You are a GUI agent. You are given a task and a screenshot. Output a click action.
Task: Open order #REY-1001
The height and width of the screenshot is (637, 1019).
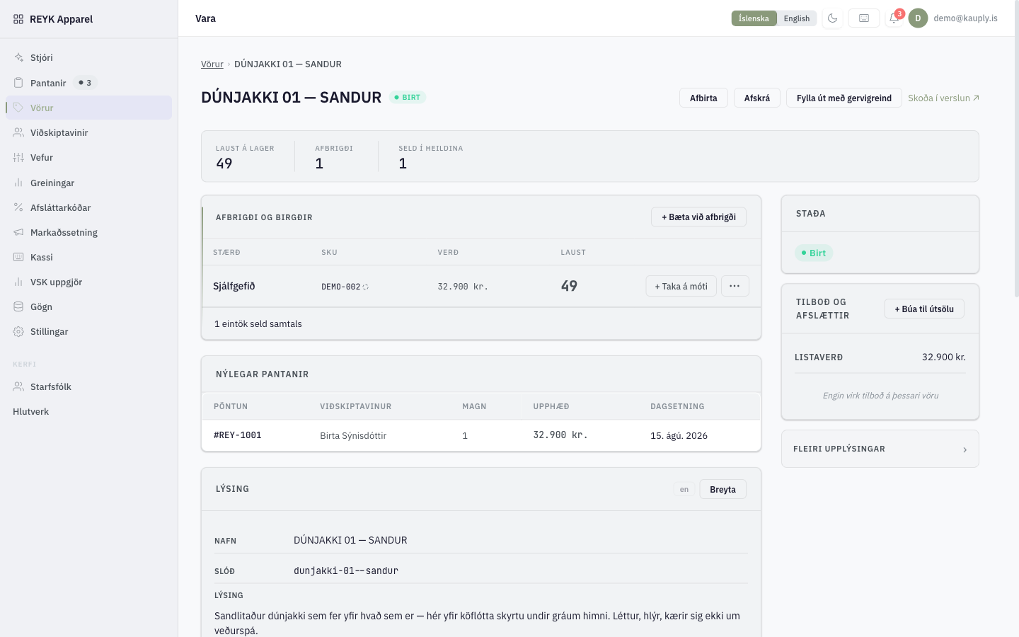[238, 435]
